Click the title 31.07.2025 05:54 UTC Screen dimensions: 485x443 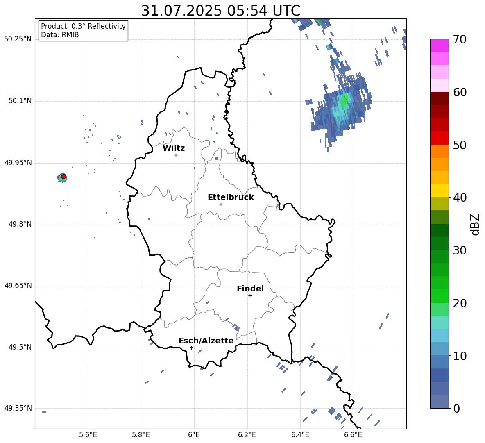tap(220, 11)
